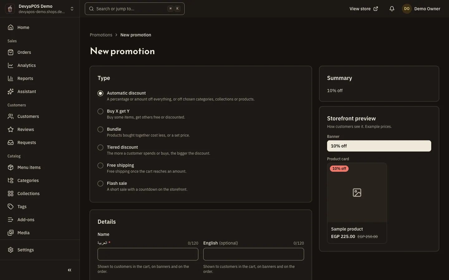Launch Assistant via the sparkle icon

click(11, 91)
